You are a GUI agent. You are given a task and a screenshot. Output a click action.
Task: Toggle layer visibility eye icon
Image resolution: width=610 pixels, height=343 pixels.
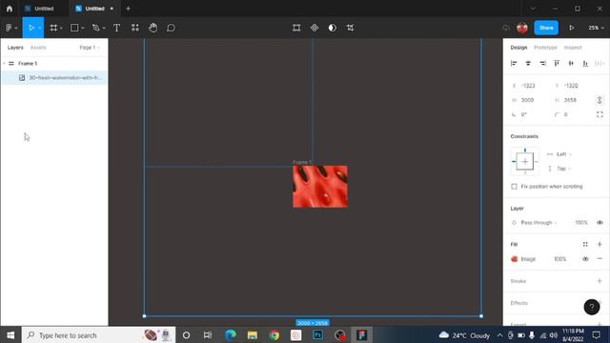(x=600, y=222)
